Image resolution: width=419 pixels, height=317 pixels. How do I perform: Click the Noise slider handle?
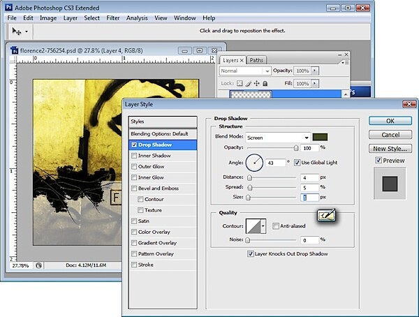pyautogui.click(x=248, y=240)
